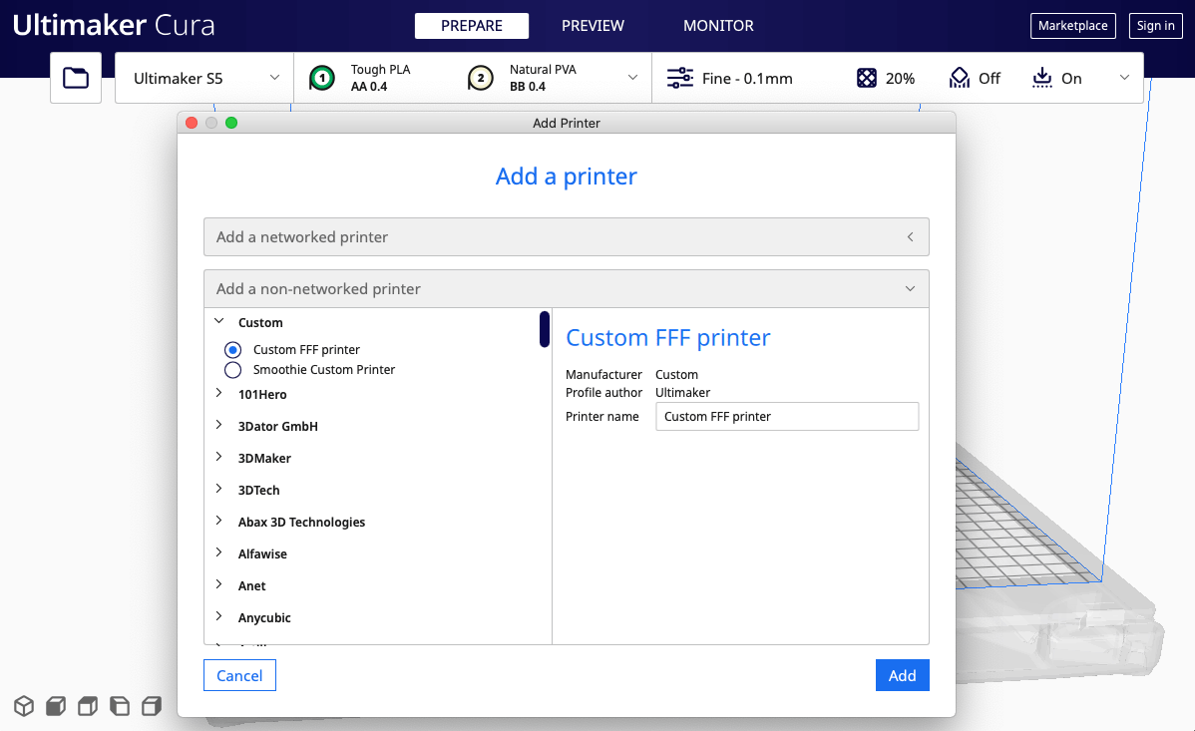Select the Custom FFF printer option

point(232,349)
